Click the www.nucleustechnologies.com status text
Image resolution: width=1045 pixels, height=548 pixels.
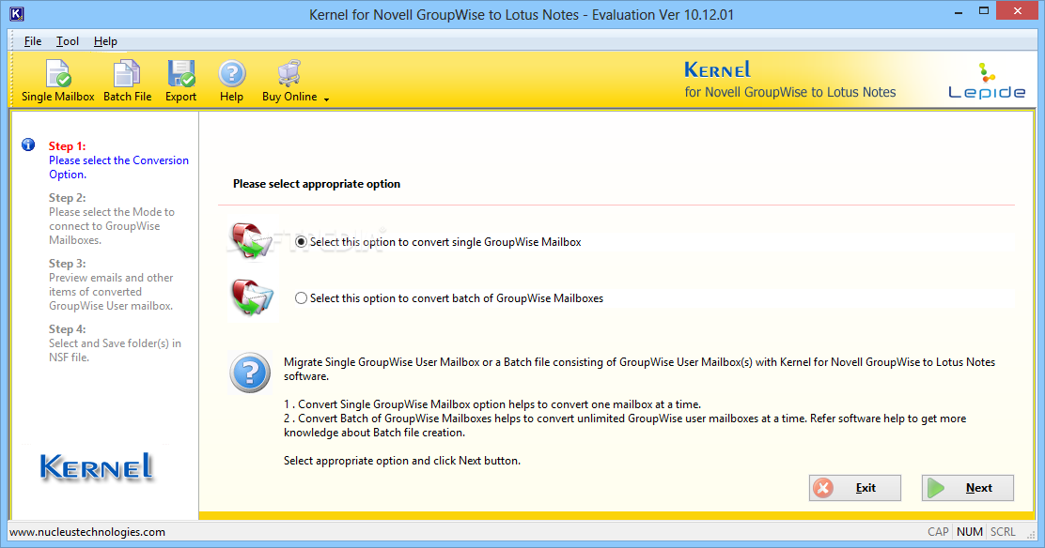pyautogui.click(x=87, y=532)
